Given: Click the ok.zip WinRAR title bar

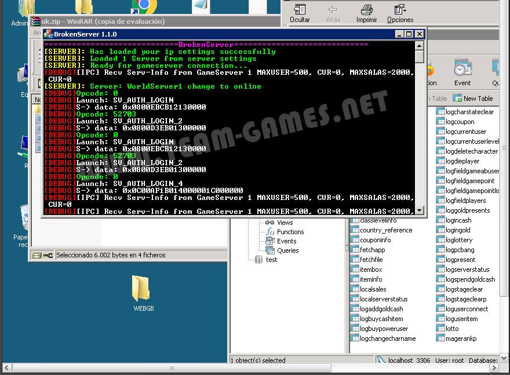Looking at the screenshot, I should coord(156,21).
